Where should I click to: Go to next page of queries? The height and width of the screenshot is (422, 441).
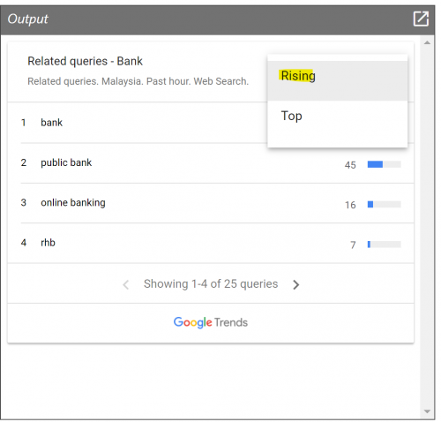point(296,284)
